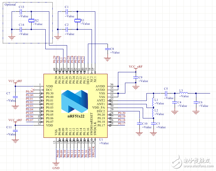216x171 pixels.
Task: Select the C13 capacitor symbol
Action: point(21,12)
